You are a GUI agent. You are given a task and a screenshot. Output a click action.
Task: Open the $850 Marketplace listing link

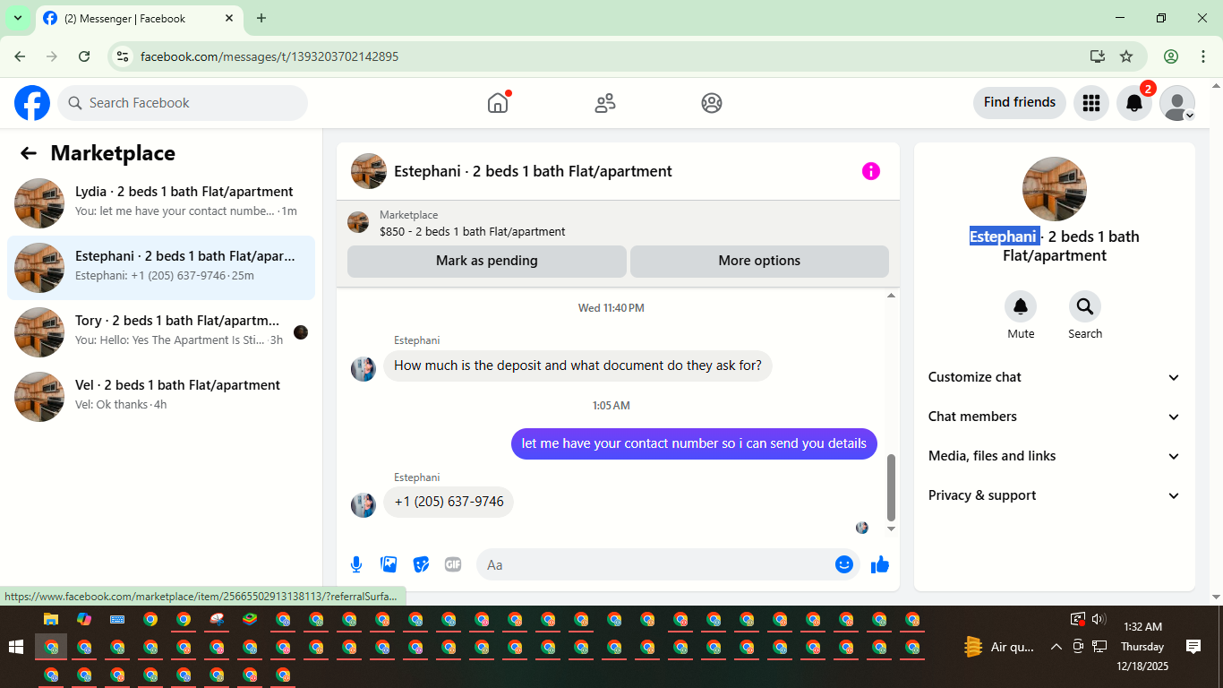pyautogui.click(x=472, y=231)
